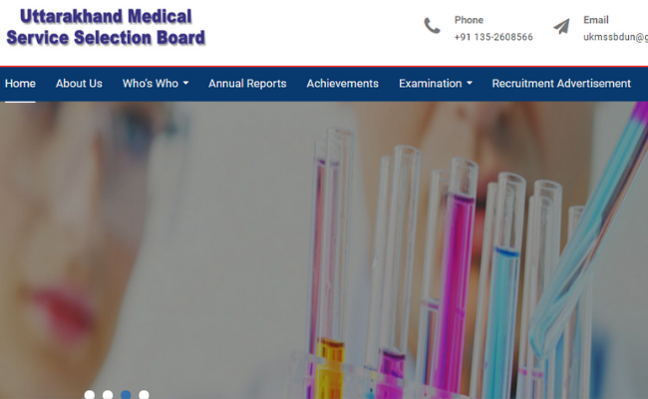Select the second carousel slide dot

tap(108, 394)
